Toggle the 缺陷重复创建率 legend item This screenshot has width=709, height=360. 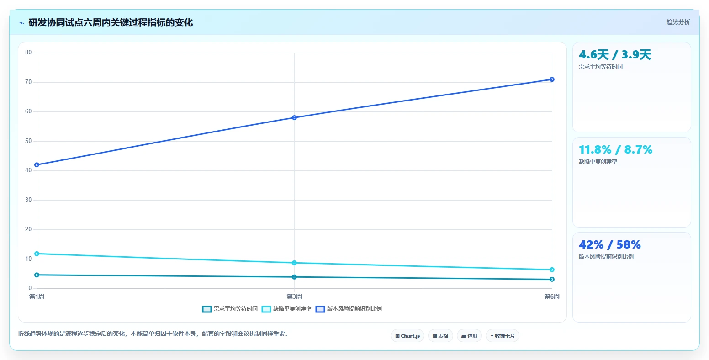286,309
